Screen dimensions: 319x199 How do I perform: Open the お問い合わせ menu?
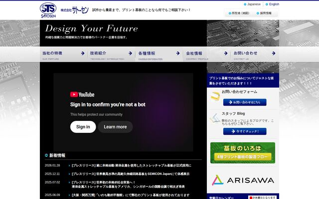[x=255, y=54]
